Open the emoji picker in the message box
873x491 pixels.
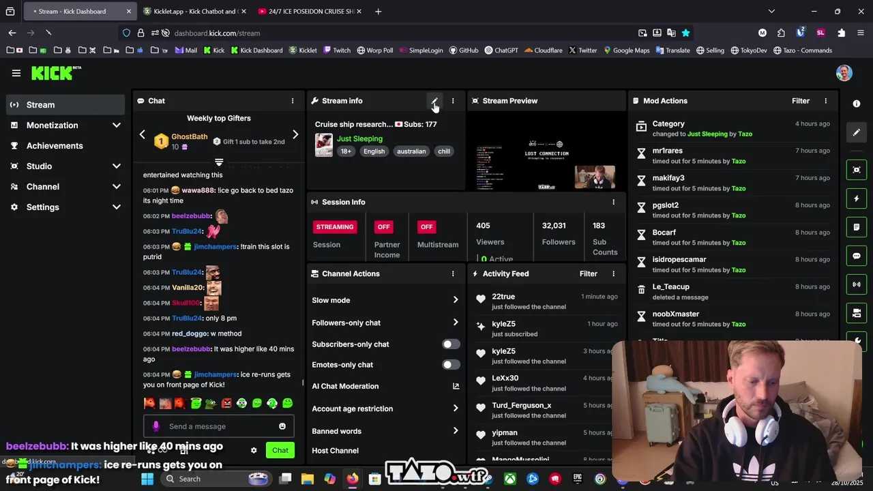(282, 426)
